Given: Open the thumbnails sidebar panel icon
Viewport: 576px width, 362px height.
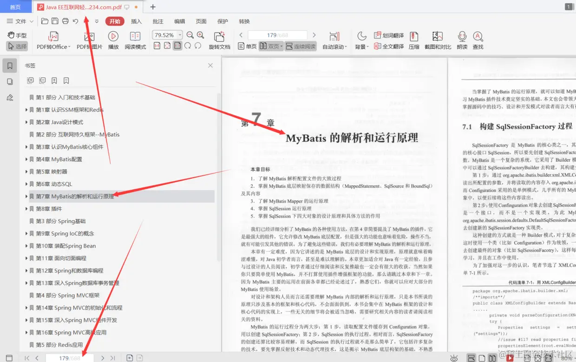Looking at the screenshot, I should point(10,82).
